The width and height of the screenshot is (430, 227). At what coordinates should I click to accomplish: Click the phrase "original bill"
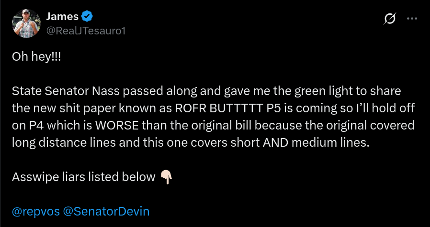[233, 125]
